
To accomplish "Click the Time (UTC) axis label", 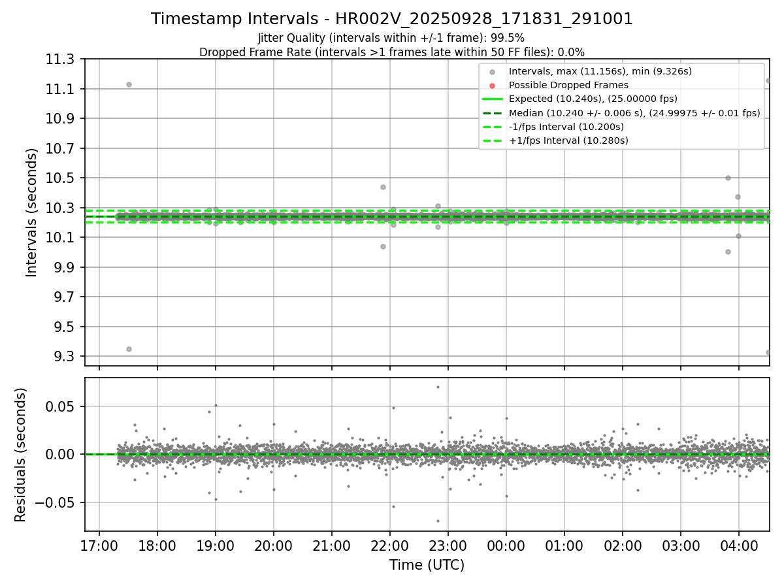I will (x=427, y=565).
